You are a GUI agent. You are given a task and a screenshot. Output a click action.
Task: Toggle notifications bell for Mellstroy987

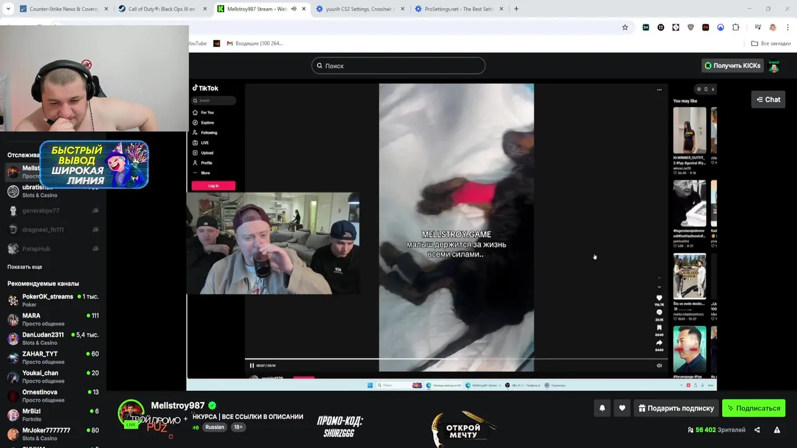[x=602, y=408]
